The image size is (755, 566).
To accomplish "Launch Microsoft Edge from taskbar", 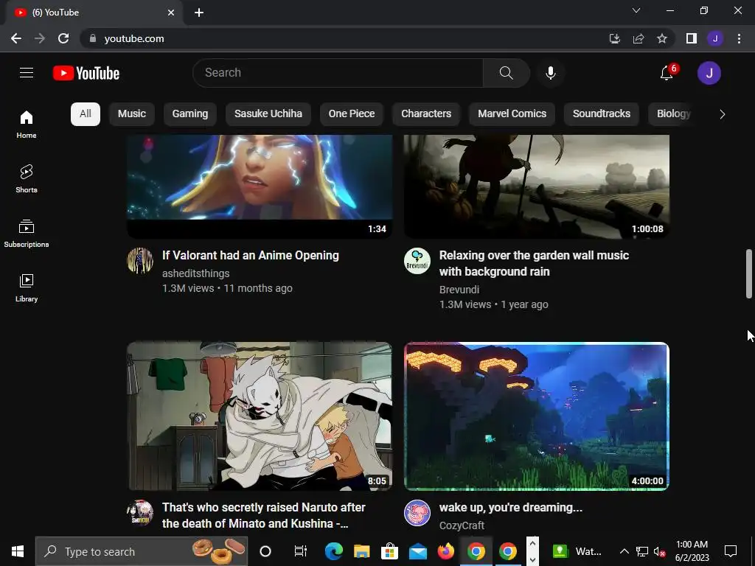I will coord(333,551).
